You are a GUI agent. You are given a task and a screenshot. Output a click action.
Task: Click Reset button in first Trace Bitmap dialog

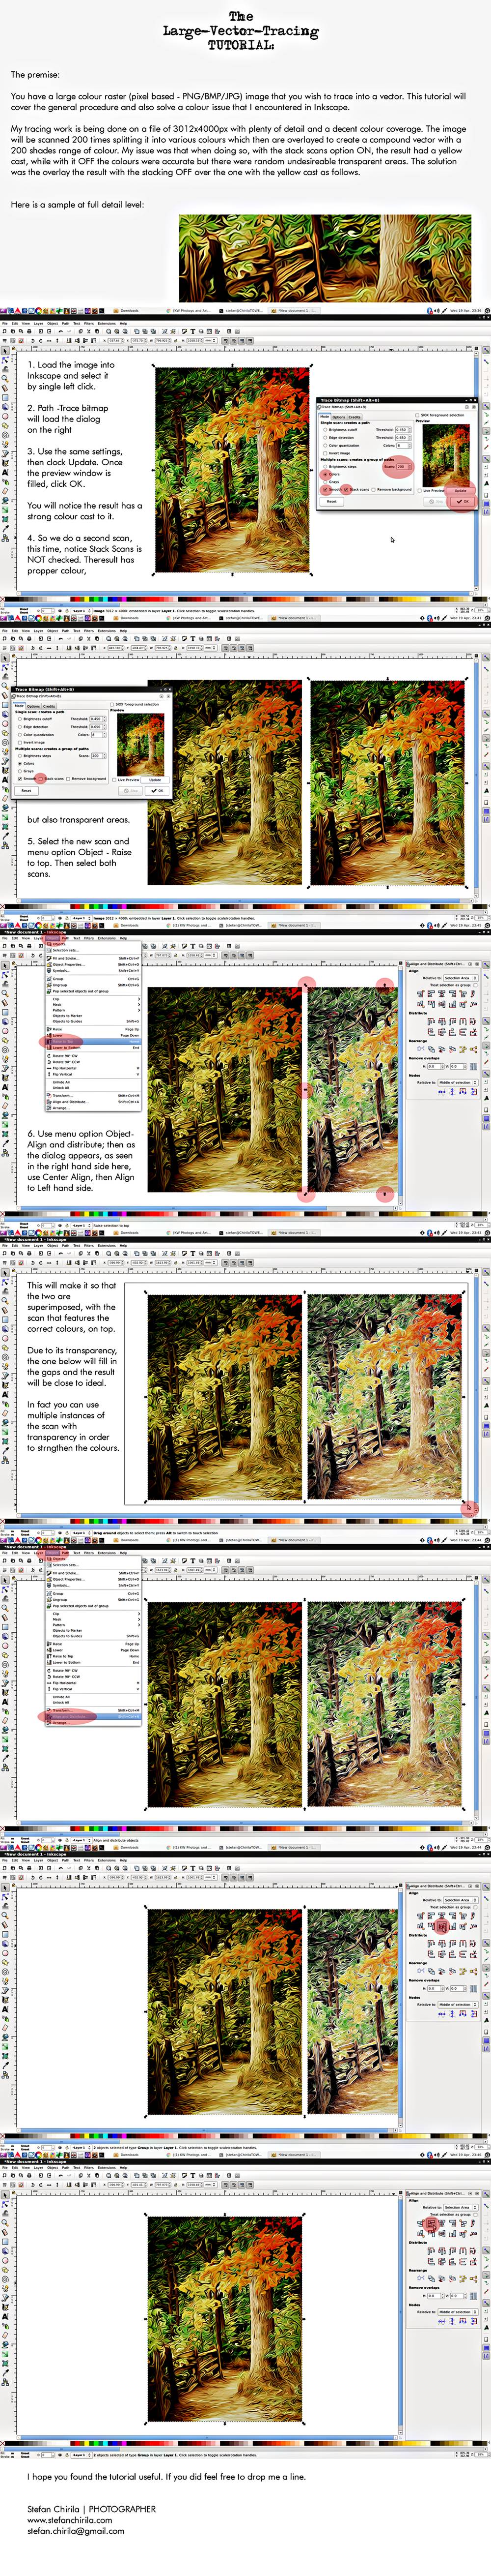pyautogui.click(x=331, y=501)
